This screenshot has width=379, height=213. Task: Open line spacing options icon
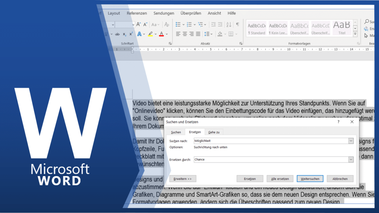(207, 34)
